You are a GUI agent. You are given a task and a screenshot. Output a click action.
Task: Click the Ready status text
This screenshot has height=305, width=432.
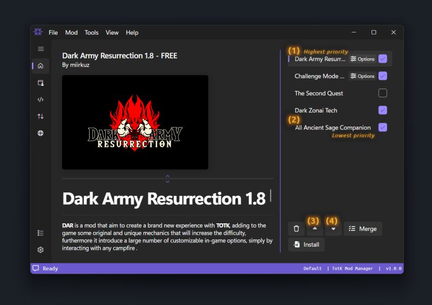50,268
